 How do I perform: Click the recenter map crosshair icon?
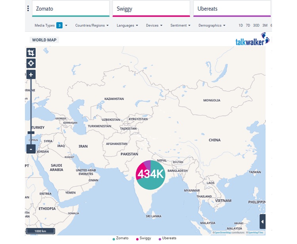tap(31, 63)
